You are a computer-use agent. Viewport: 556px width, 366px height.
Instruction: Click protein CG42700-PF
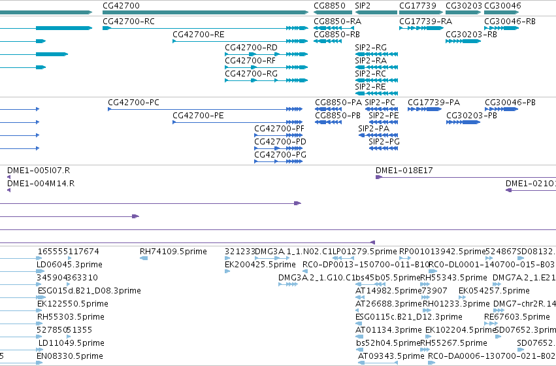click(278, 135)
